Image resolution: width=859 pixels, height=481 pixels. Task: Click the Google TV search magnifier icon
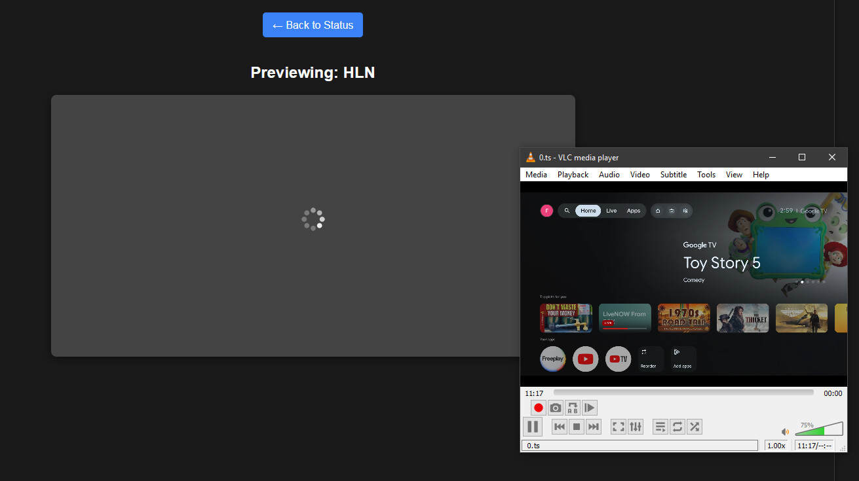567,211
